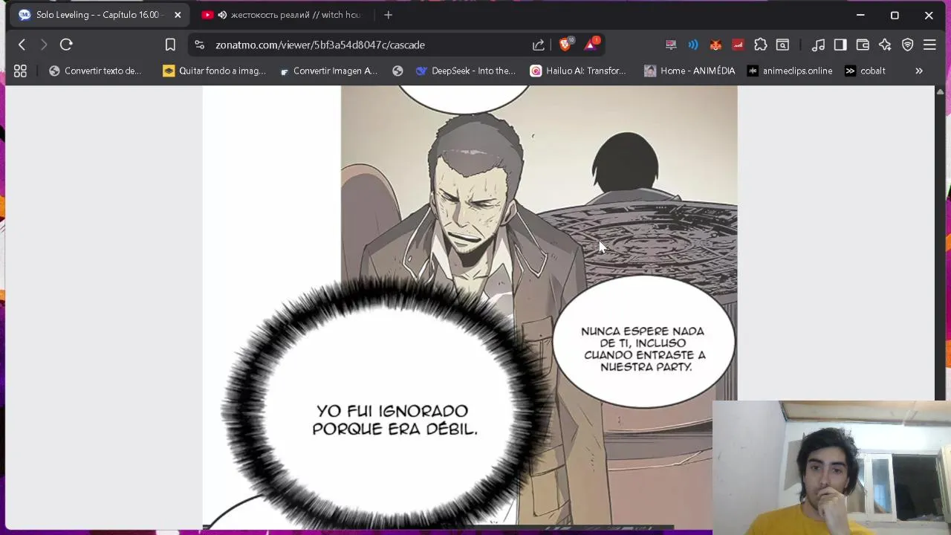Open 'Hailuo AI: Transfor...' bookmark
This screenshot has height=535, width=951.
point(578,71)
